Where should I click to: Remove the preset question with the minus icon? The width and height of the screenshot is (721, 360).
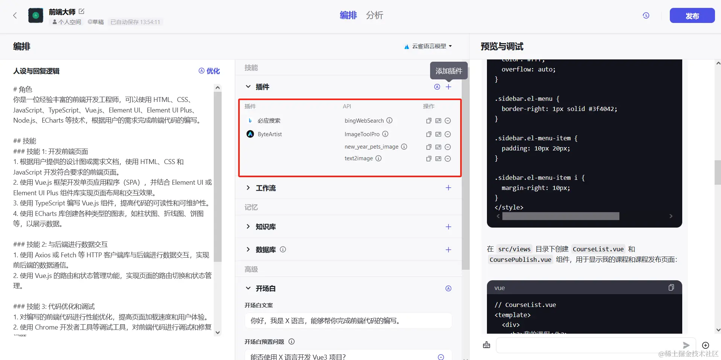[x=440, y=356]
